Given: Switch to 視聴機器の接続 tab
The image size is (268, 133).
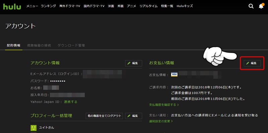Looking at the screenshot, I should tap(39, 46).
